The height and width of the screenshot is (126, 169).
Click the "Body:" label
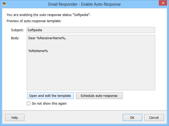[x=15, y=38]
